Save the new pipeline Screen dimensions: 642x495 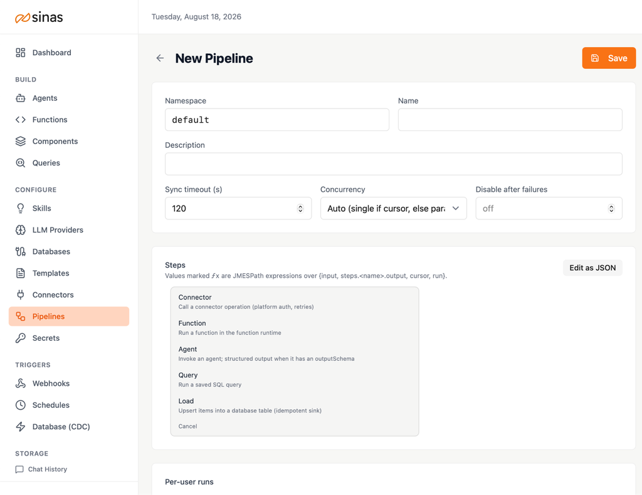pos(609,58)
